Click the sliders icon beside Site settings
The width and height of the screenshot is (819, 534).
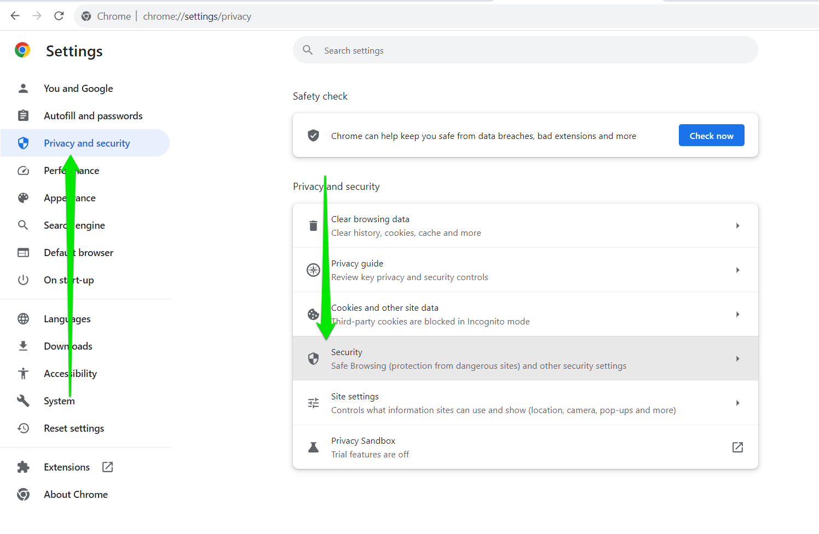(x=313, y=403)
